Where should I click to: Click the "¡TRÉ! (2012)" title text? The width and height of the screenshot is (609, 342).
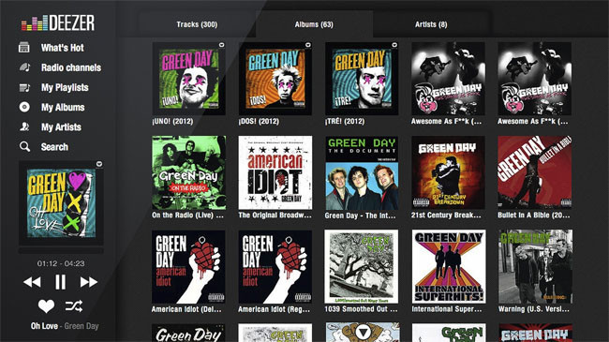tap(345, 121)
